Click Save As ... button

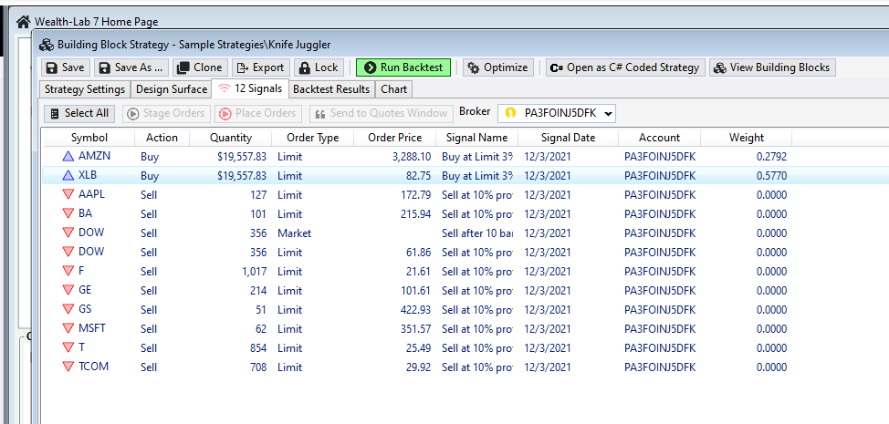[131, 67]
